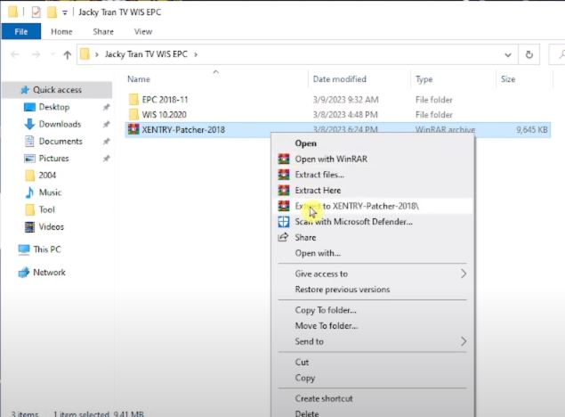565x417 pixels.
Task: Choose Open with... menu entry
Action: (x=318, y=253)
